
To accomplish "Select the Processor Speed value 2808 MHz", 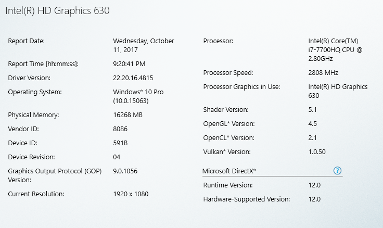I will 323,73.
